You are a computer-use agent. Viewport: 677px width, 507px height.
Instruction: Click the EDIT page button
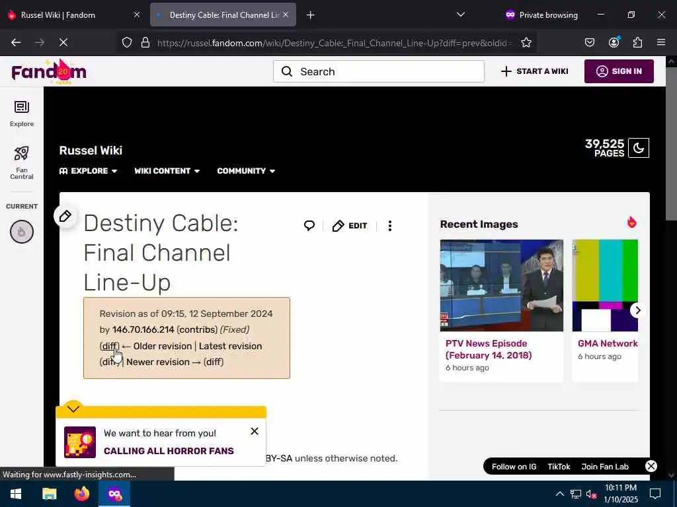[350, 226]
